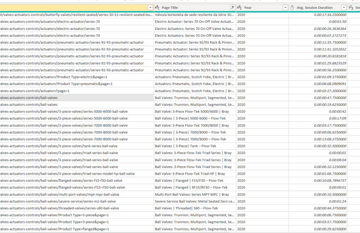Click the actuators?Product Type=electric&page=1 URL cell
The height and width of the screenshot is (233, 360).
pos(77,77)
